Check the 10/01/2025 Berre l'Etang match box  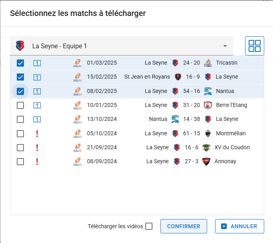[20, 105]
